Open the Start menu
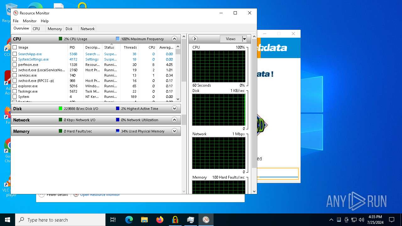This screenshot has height=226, width=402. point(8,220)
